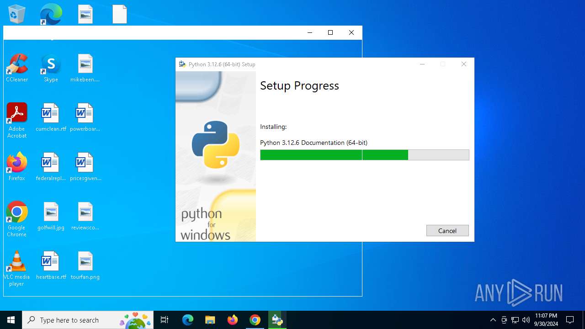Launch Edge from the taskbar
Image resolution: width=585 pixels, height=329 pixels.
coord(188,320)
